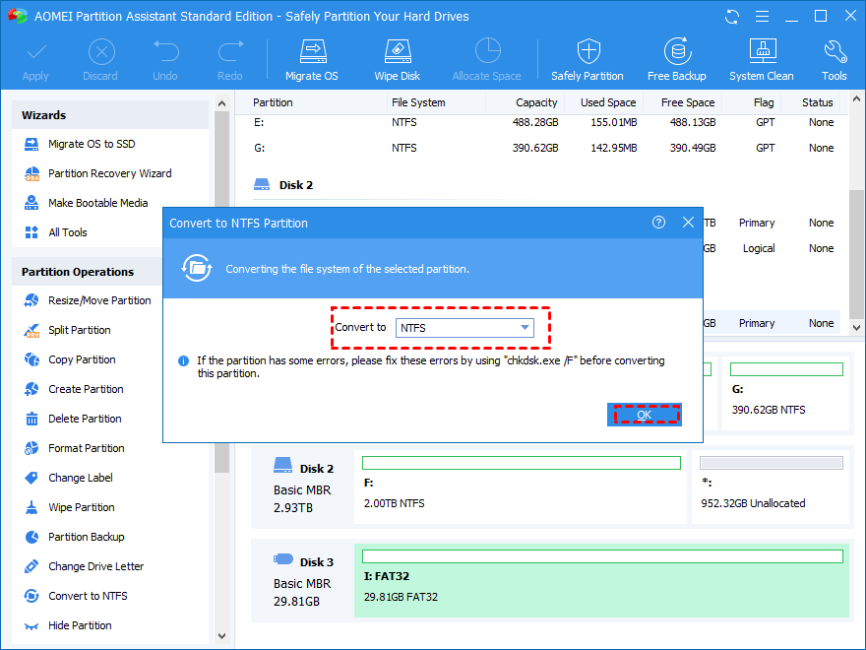
Task: Select G: 390.62GB NTFS partition block
Action: (786, 392)
